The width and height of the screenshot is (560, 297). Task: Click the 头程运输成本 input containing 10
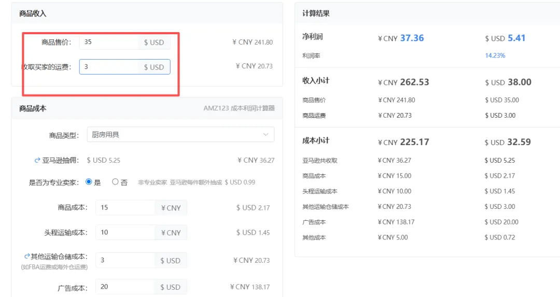(124, 233)
